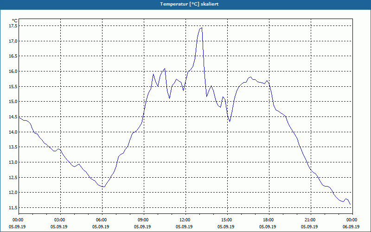Select the "06:00" time axis label

click(x=102, y=220)
